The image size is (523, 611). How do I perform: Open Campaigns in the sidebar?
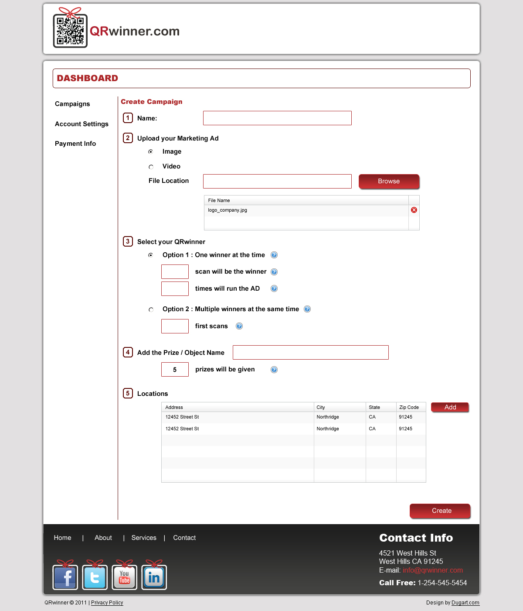[72, 104]
